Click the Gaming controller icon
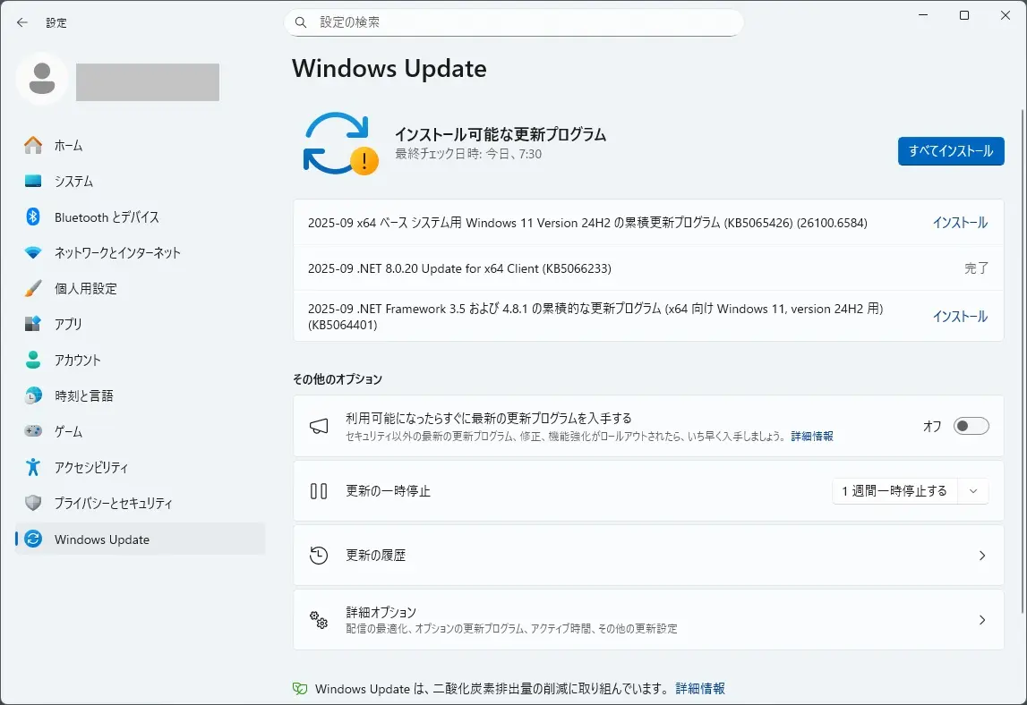1027x705 pixels. click(33, 431)
